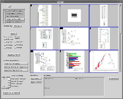Toggle the right-column Overlap diamond option
Screen dimensions: 123x99
pyautogui.click(x=15, y=45)
